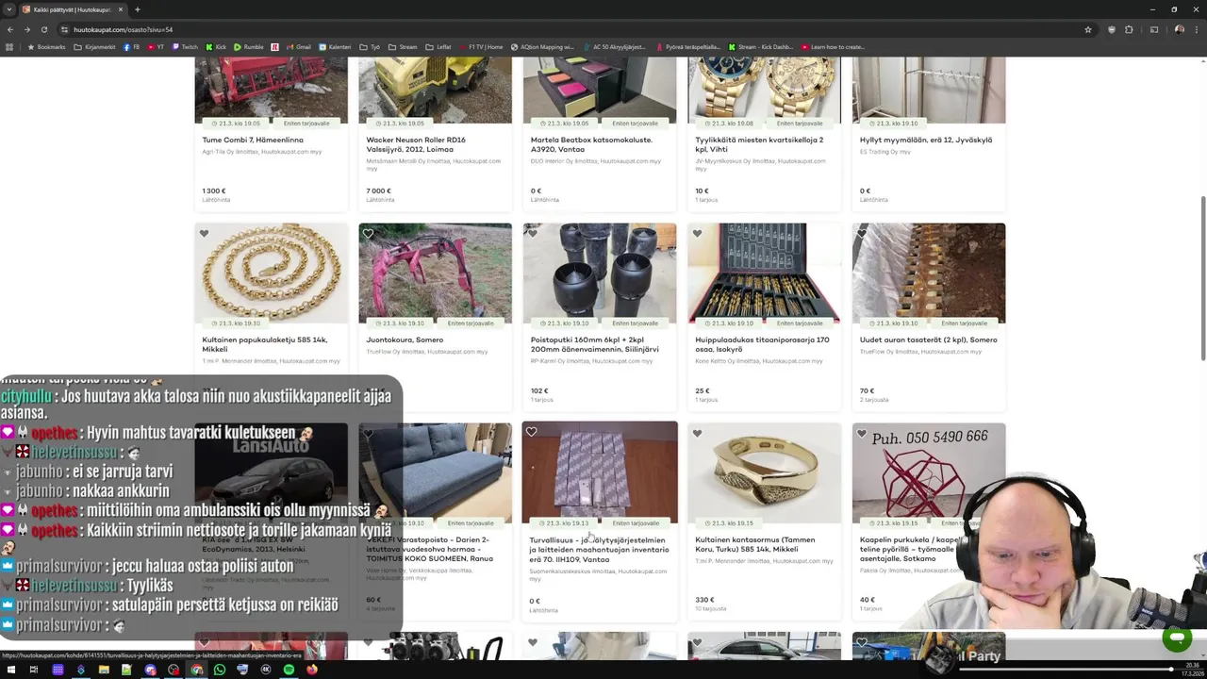Open Spotify from the taskbar
The image size is (1207, 679).
click(289, 670)
